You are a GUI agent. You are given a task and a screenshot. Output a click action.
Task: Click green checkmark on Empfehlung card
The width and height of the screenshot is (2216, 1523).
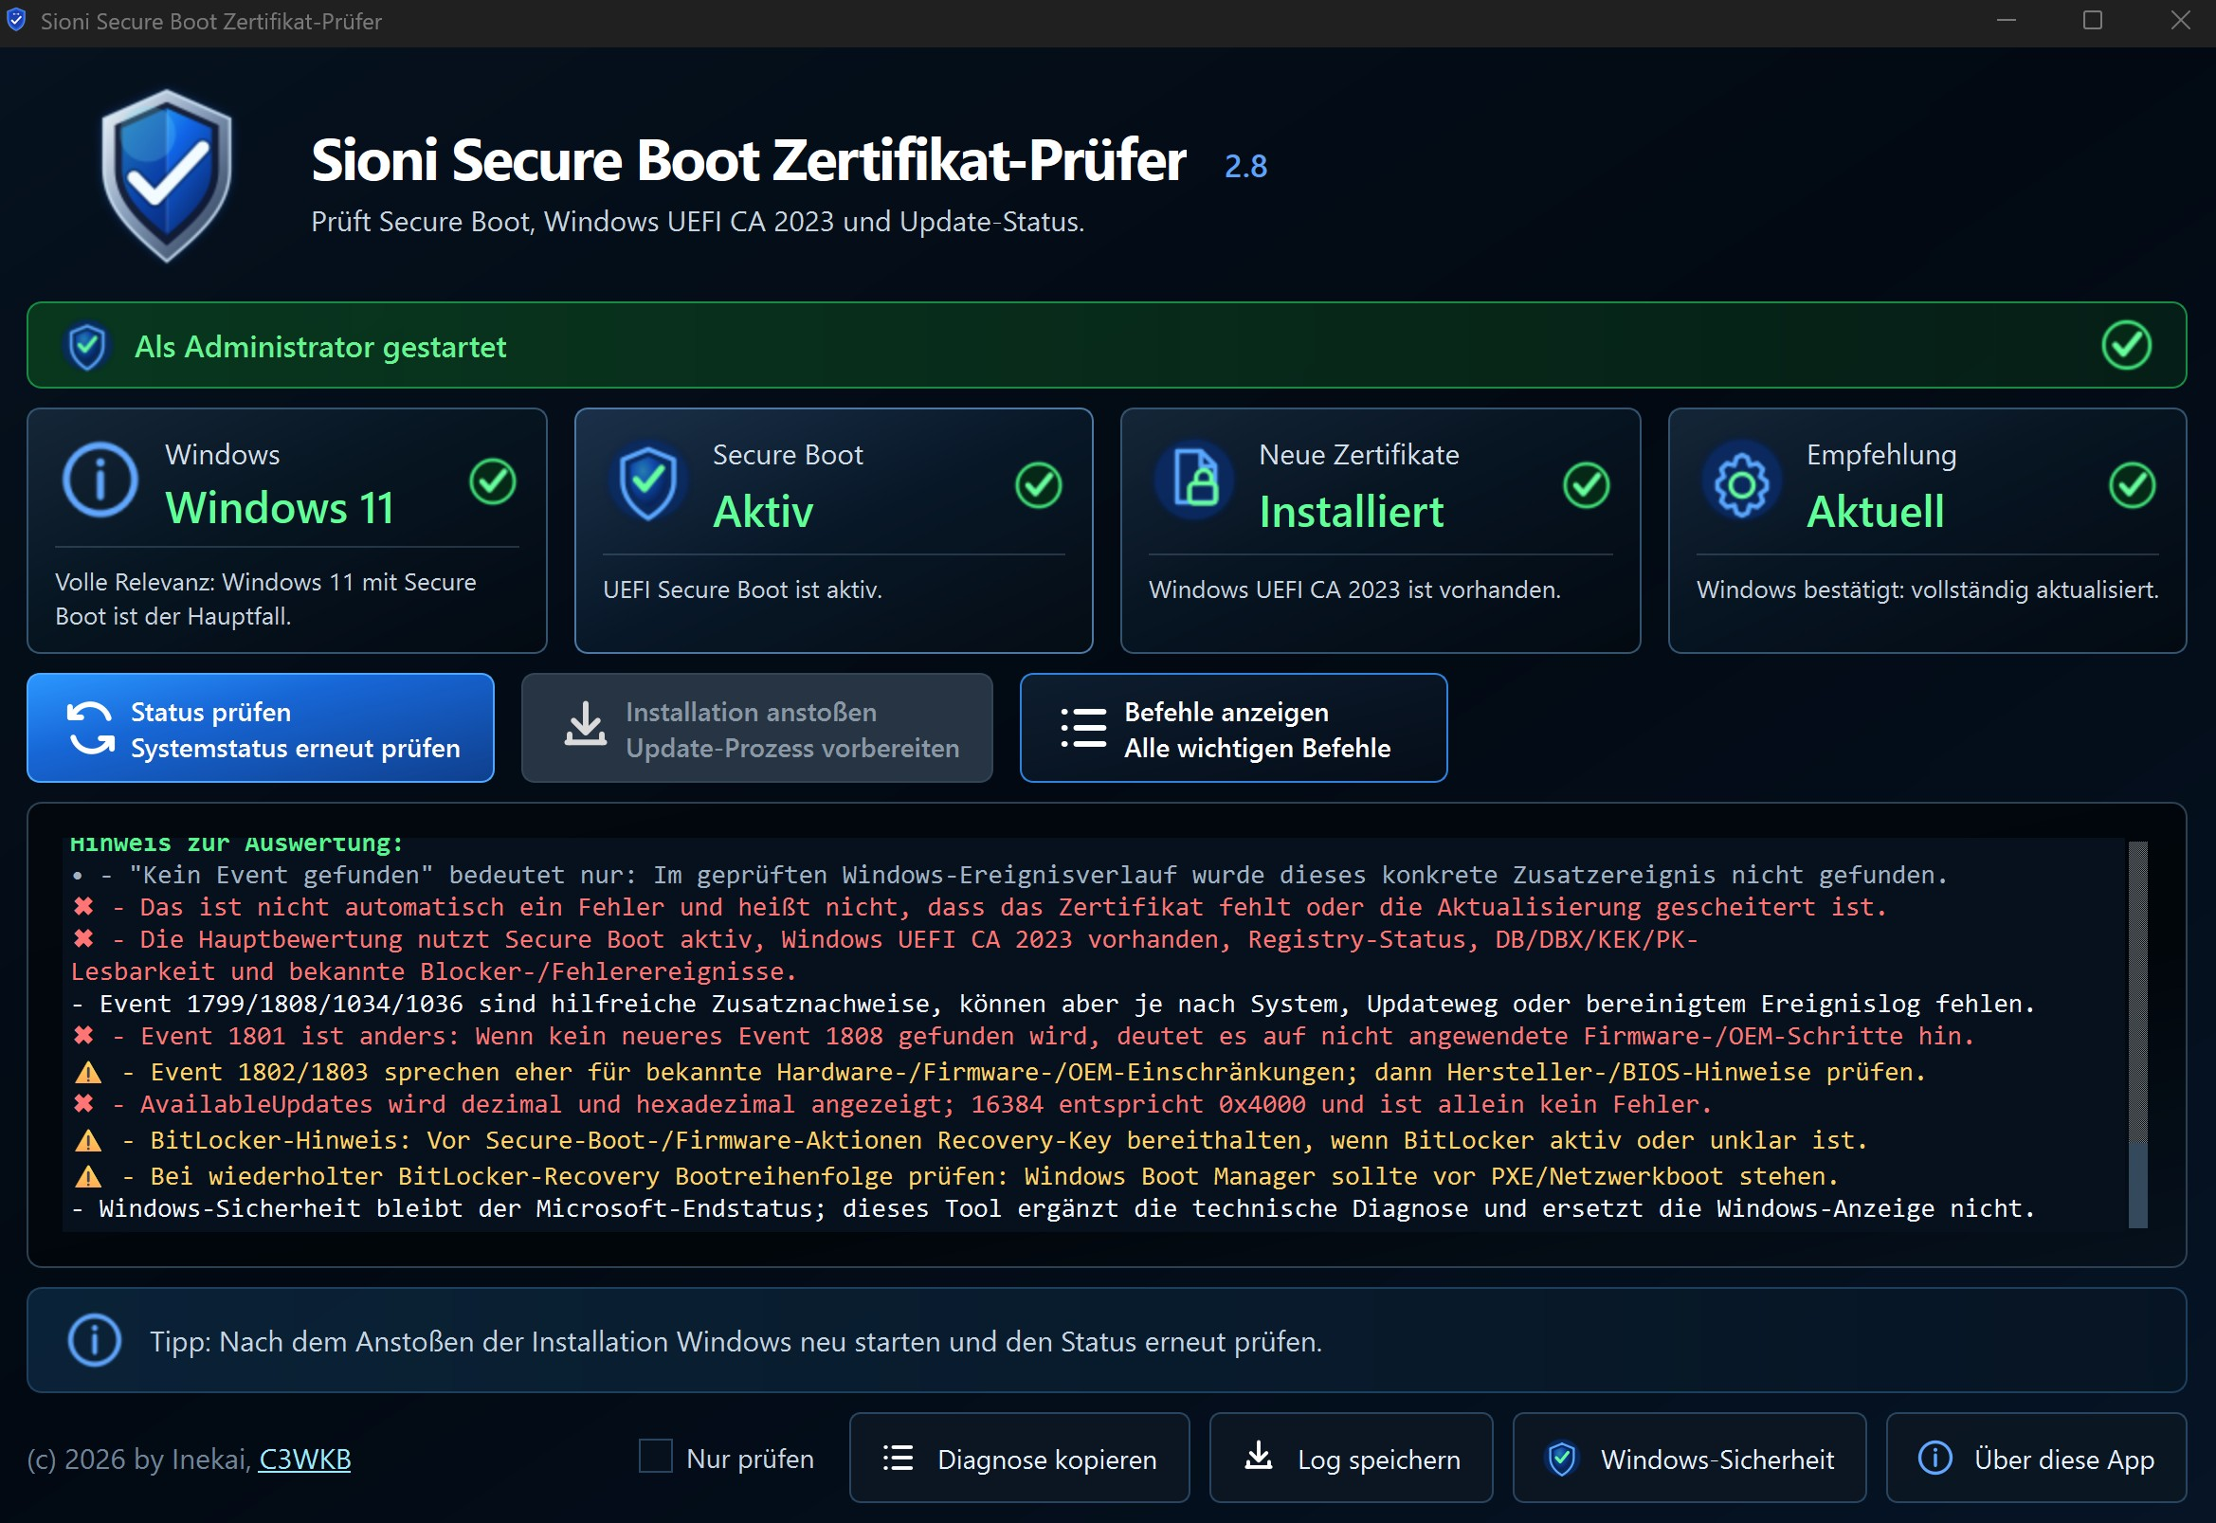point(2132,486)
